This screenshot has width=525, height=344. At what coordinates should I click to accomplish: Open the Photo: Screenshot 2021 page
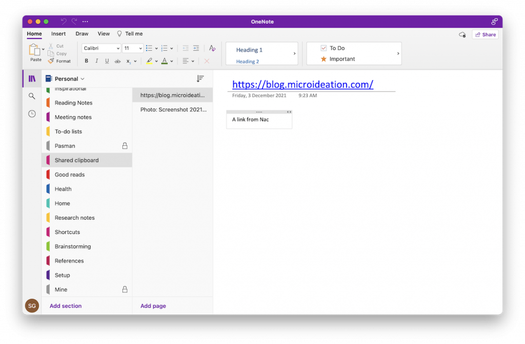click(x=173, y=110)
